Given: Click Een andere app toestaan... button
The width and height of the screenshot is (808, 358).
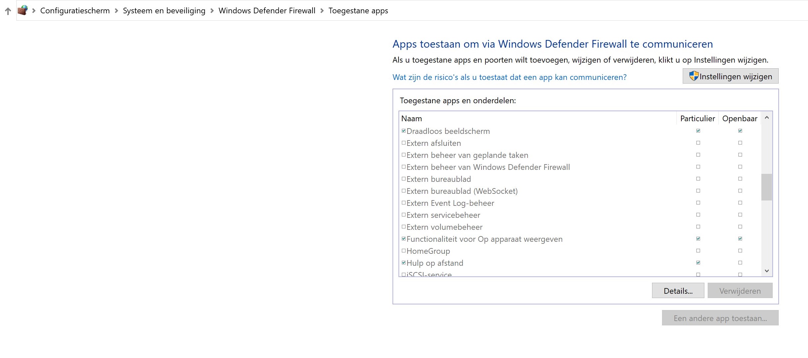Looking at the screenshot, I should pyautogui.click(x=720, y=318).
